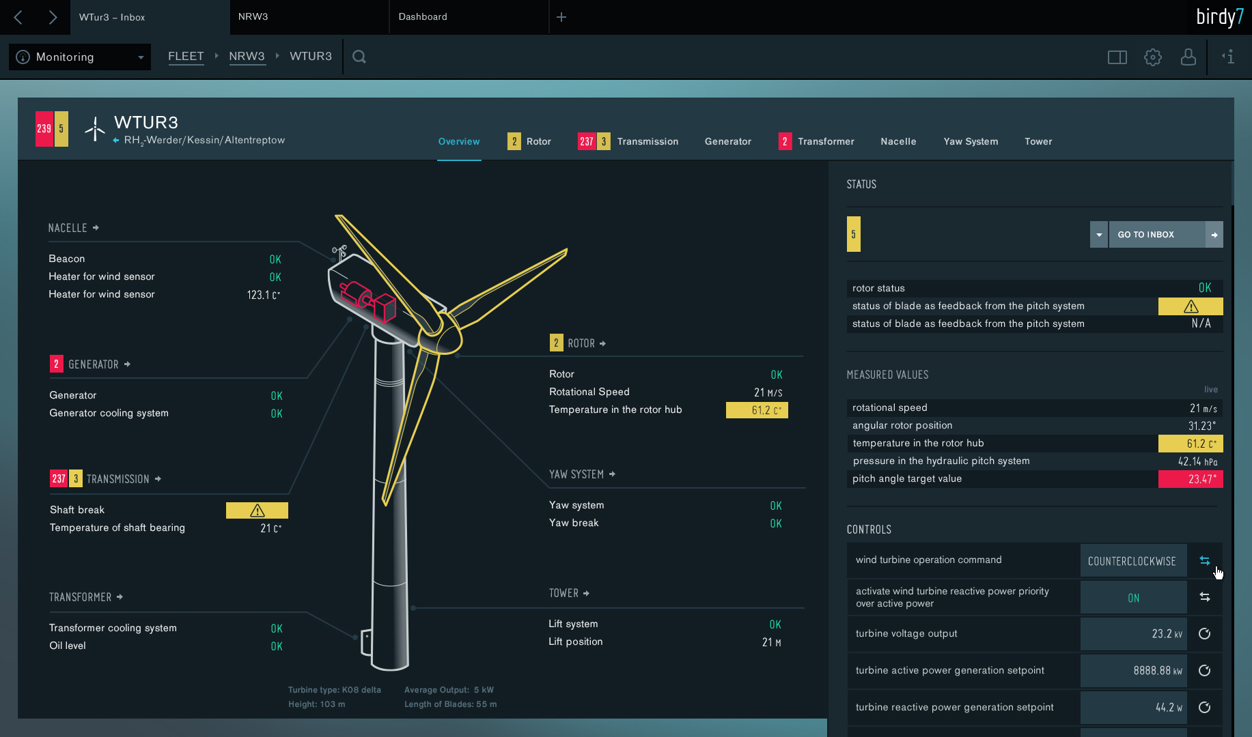The image size is (1252, 737).
Task: Refresh turbine reactive power generation setpoint
Action: (1205, 708)
